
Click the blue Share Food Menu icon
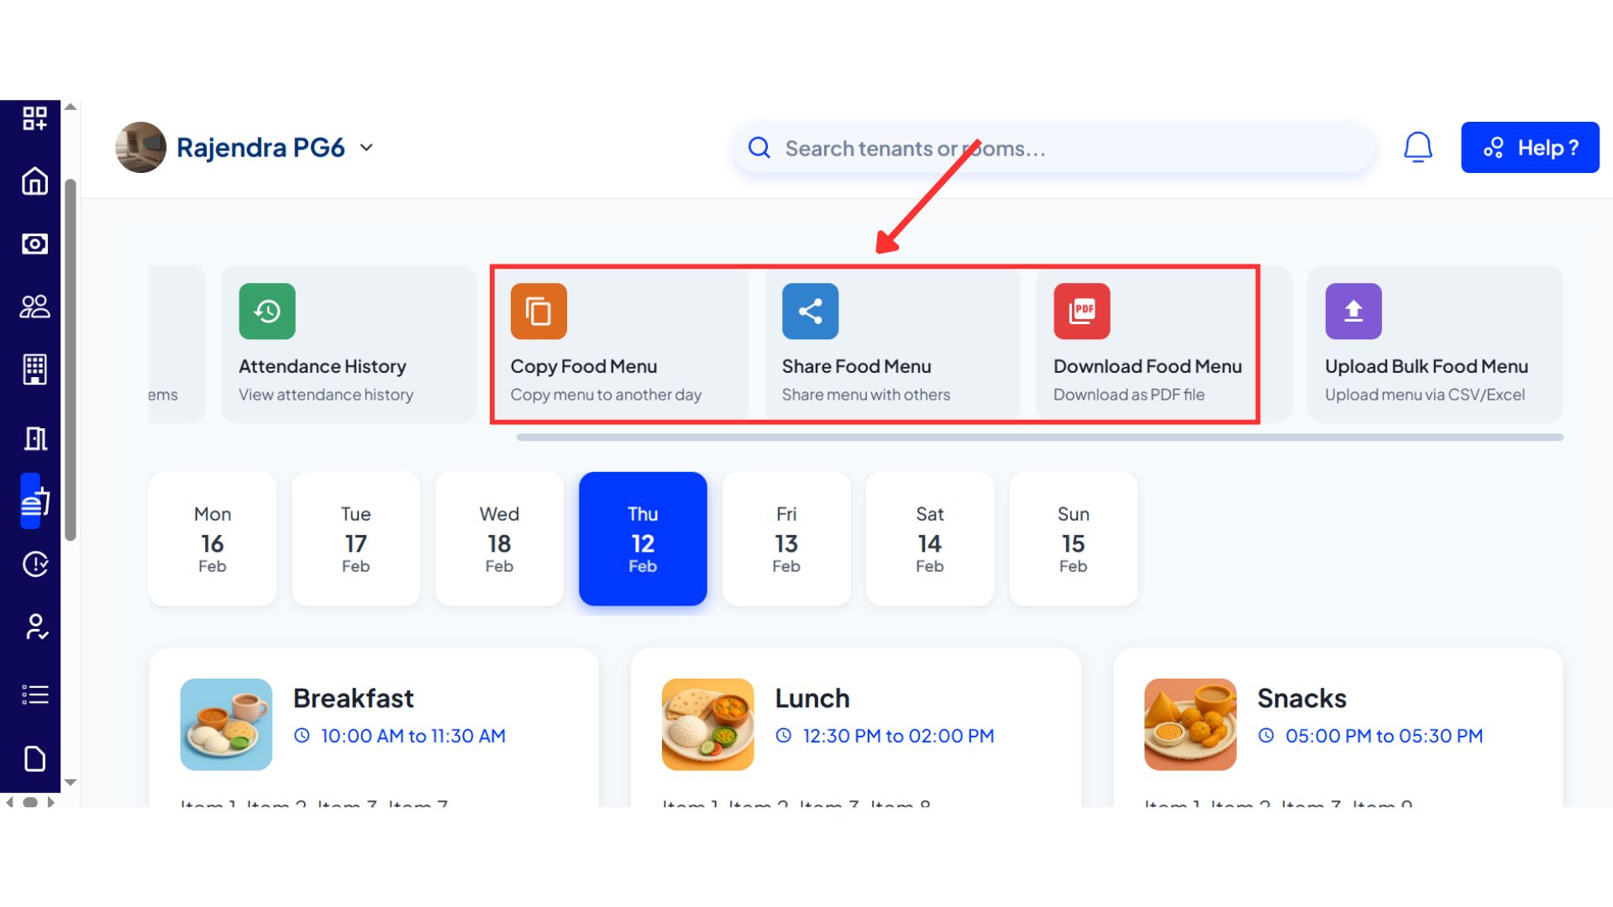tap(810, 312)
